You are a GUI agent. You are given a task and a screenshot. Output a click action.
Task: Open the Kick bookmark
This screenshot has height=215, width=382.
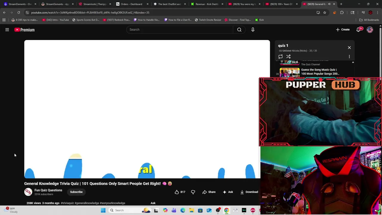click(259, 20)
